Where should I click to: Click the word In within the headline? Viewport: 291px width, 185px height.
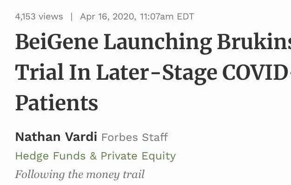pyautogui.click(x=80, y=72)
